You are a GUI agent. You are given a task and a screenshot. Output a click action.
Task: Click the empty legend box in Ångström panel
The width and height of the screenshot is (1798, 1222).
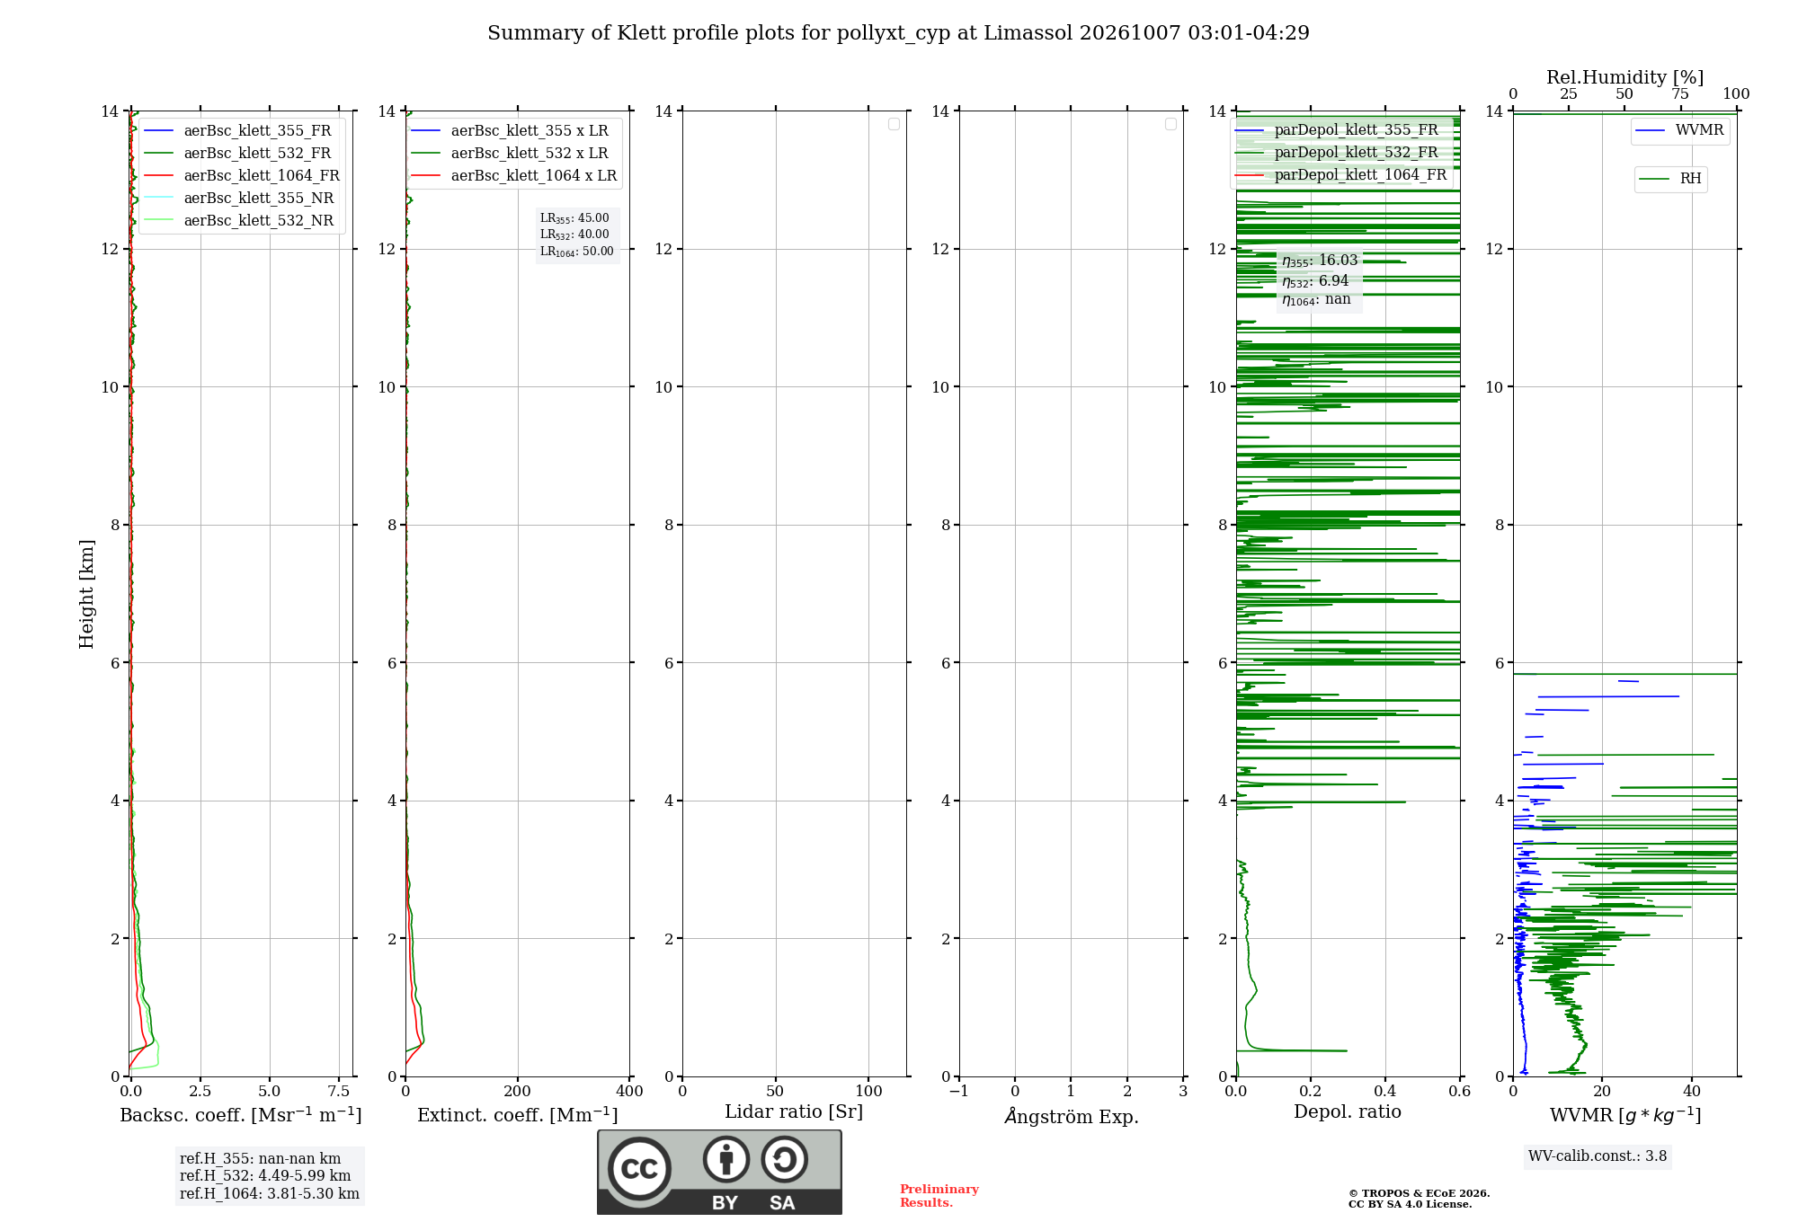click(1170, 124)
